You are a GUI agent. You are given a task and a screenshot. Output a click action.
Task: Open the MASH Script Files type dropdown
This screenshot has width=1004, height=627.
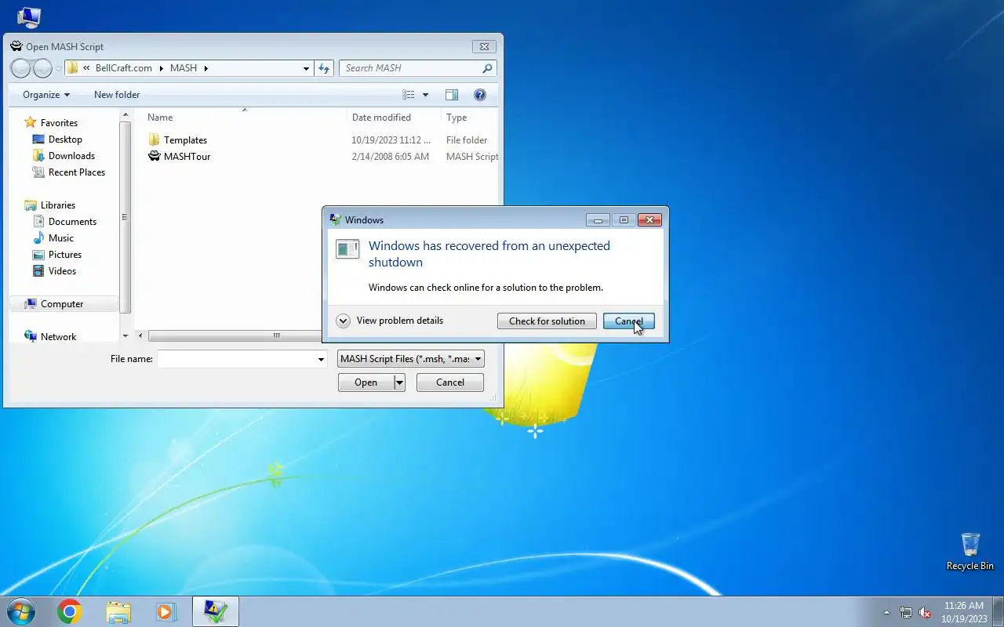click(411, 359)
